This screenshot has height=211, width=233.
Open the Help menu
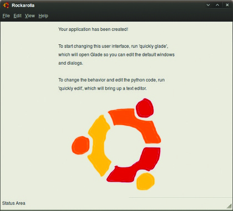(43, 16)
